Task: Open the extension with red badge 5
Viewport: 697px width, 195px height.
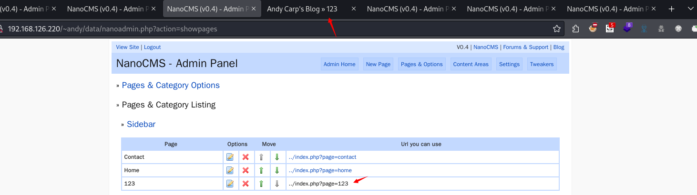Action: point(610,28)
